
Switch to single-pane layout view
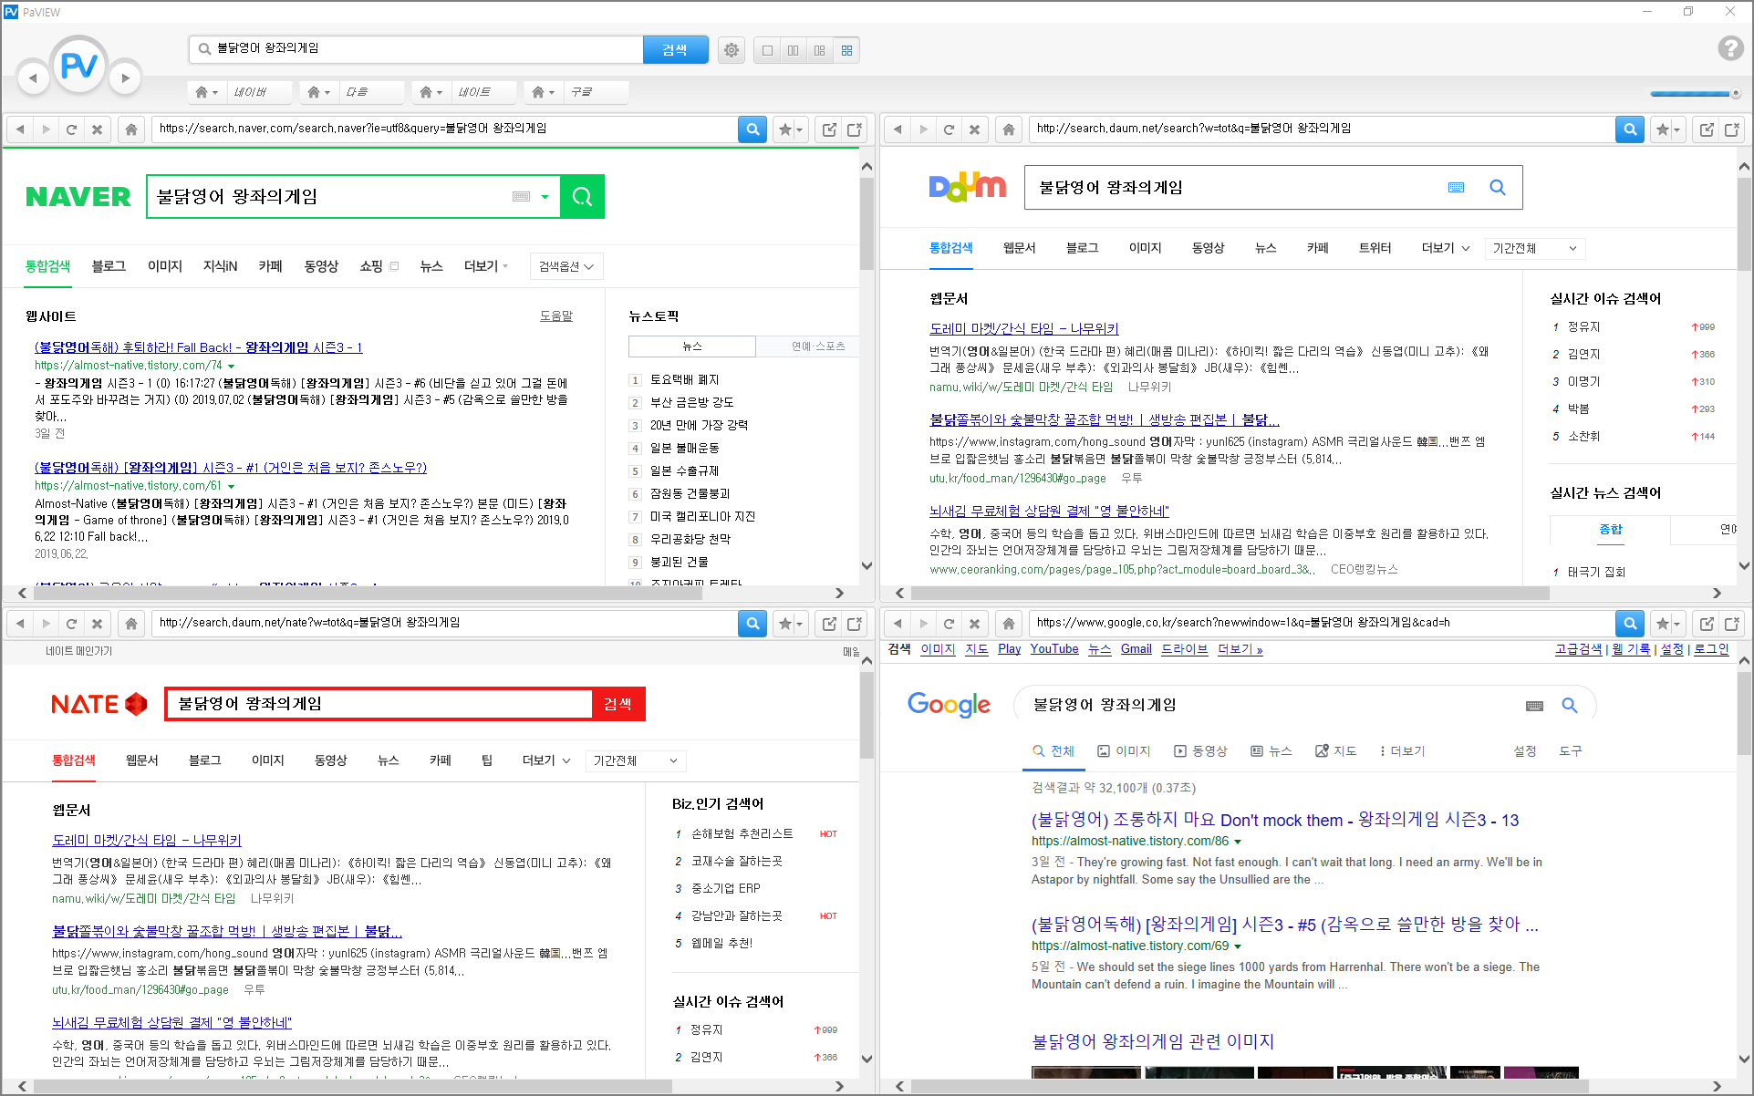click(x=767, y=50)
